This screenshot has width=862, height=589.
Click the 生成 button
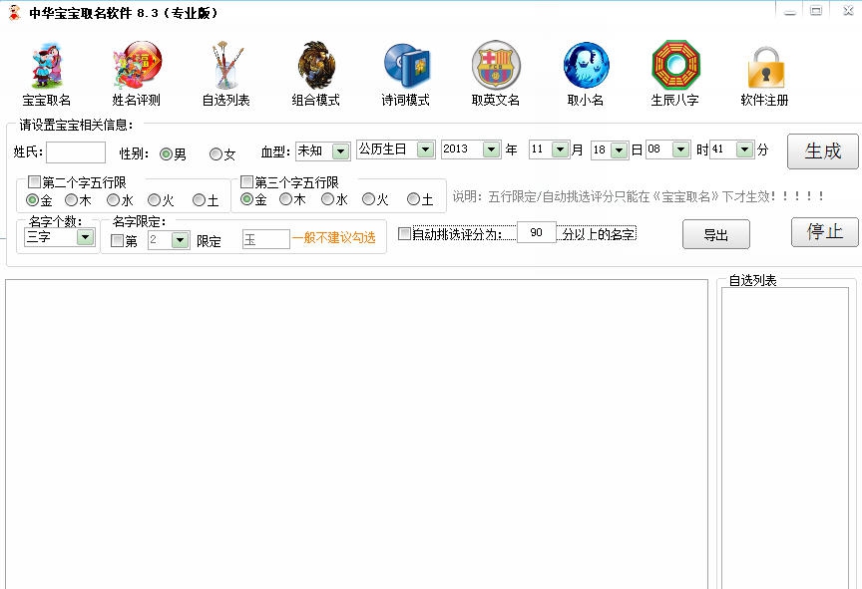(821, 152)
